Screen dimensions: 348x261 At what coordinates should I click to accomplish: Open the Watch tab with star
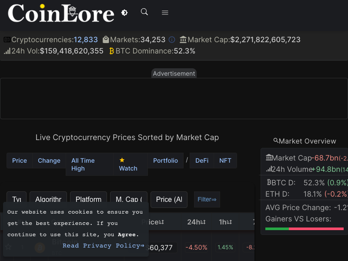130,164
